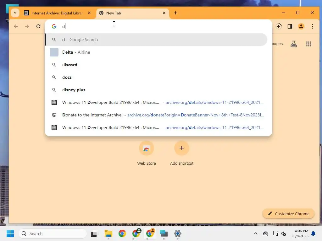Click the Delta suggestion thumbnail image

coord(54,52)
